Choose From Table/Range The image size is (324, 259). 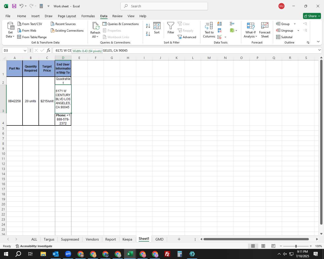[x=32, y=37]
